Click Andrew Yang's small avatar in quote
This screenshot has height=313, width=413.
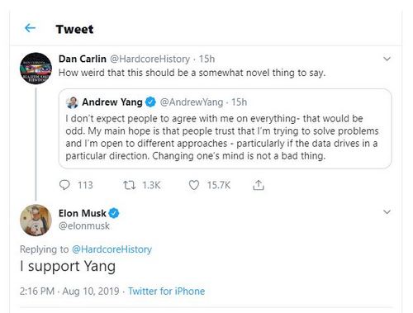click(72, 102)
